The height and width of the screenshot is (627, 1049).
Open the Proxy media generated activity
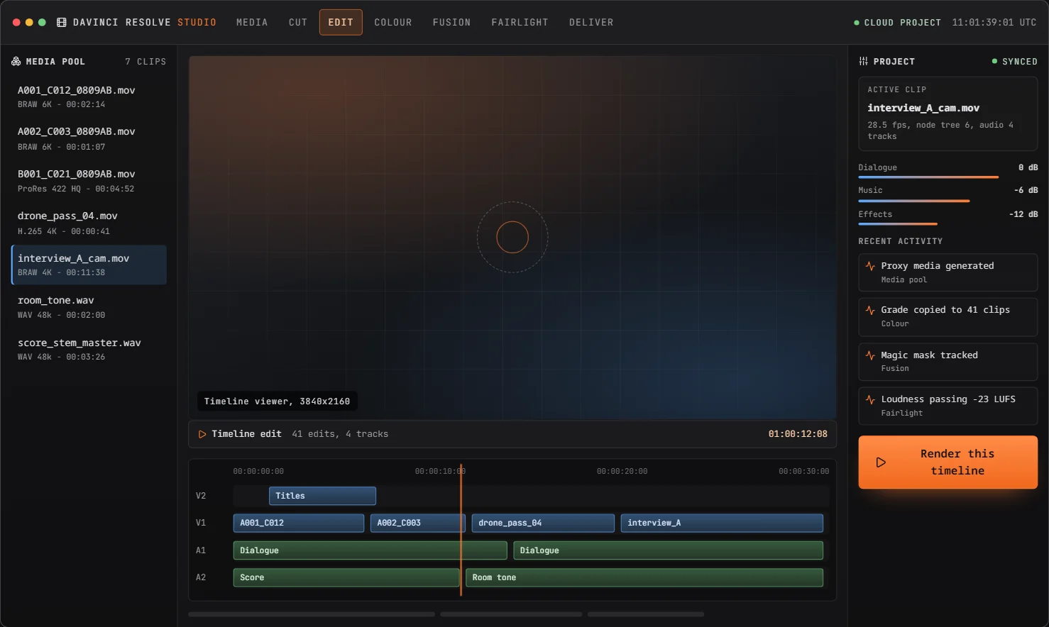[x=948, y=272]
